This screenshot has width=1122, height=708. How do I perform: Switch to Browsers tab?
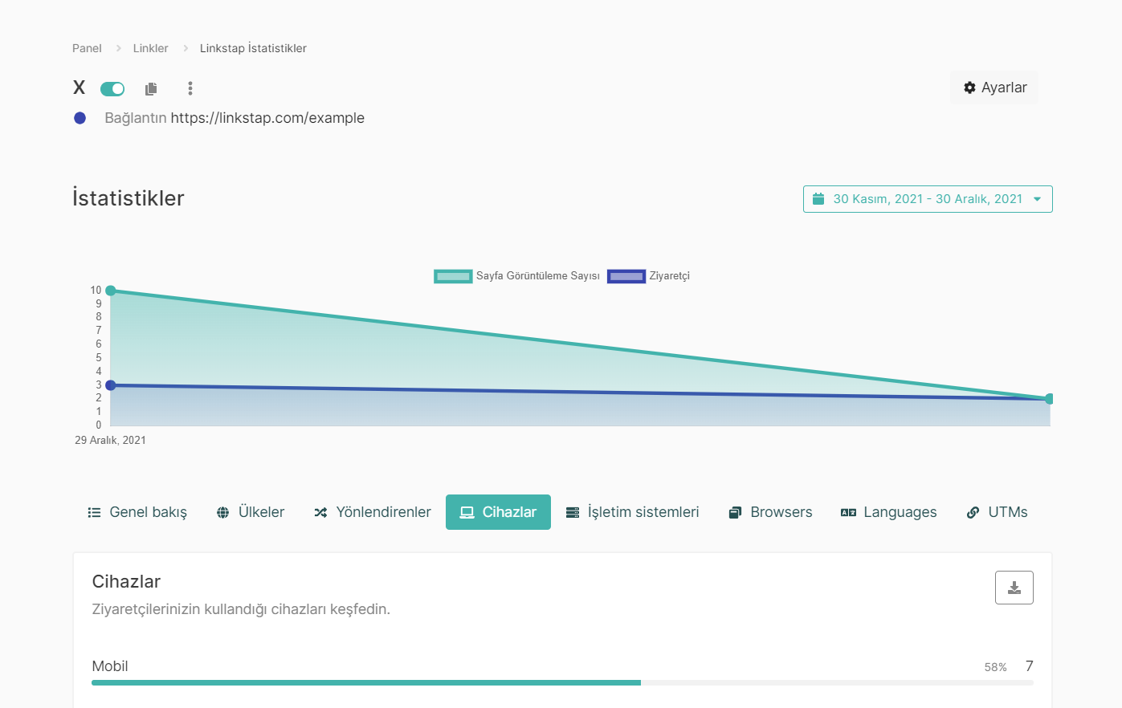[770, 512]
